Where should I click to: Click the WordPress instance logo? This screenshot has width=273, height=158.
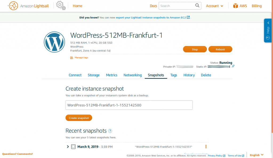(54, 42)
